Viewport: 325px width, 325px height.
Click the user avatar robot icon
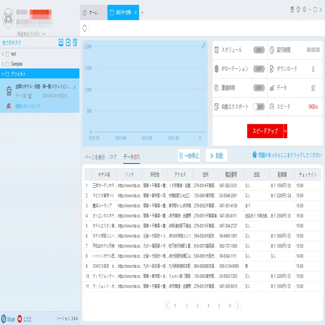(x=8, y=18)
